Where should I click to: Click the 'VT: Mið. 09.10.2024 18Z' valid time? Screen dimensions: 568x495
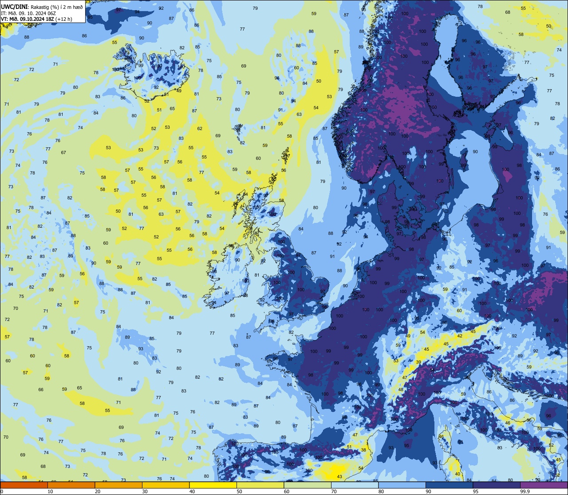(28, 19)
